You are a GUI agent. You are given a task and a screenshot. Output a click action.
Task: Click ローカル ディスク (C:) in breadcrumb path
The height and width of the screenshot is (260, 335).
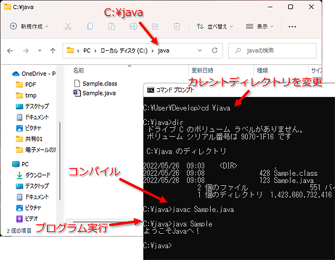pyautogui.click(x=123, y=51)
